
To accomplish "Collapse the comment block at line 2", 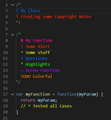I will [x=12, y=5].
